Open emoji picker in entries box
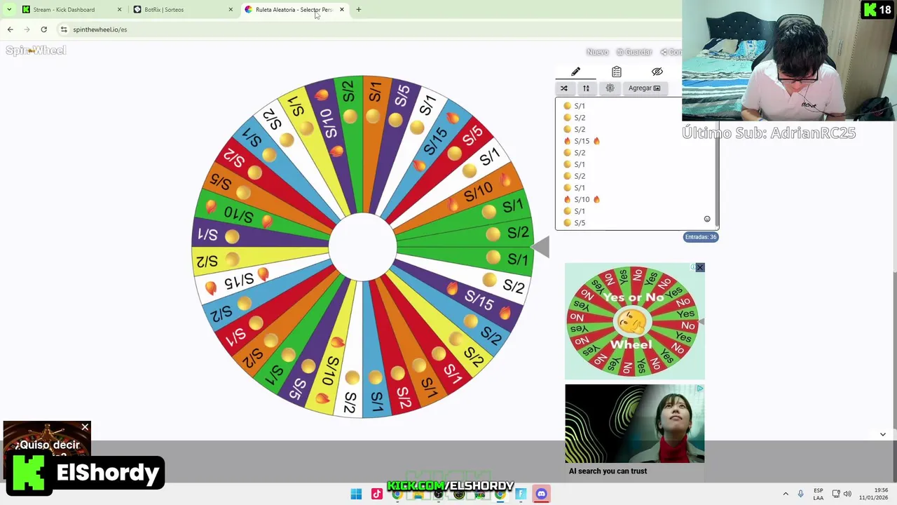The image size is (897, 505). click(x=707, y=219)
